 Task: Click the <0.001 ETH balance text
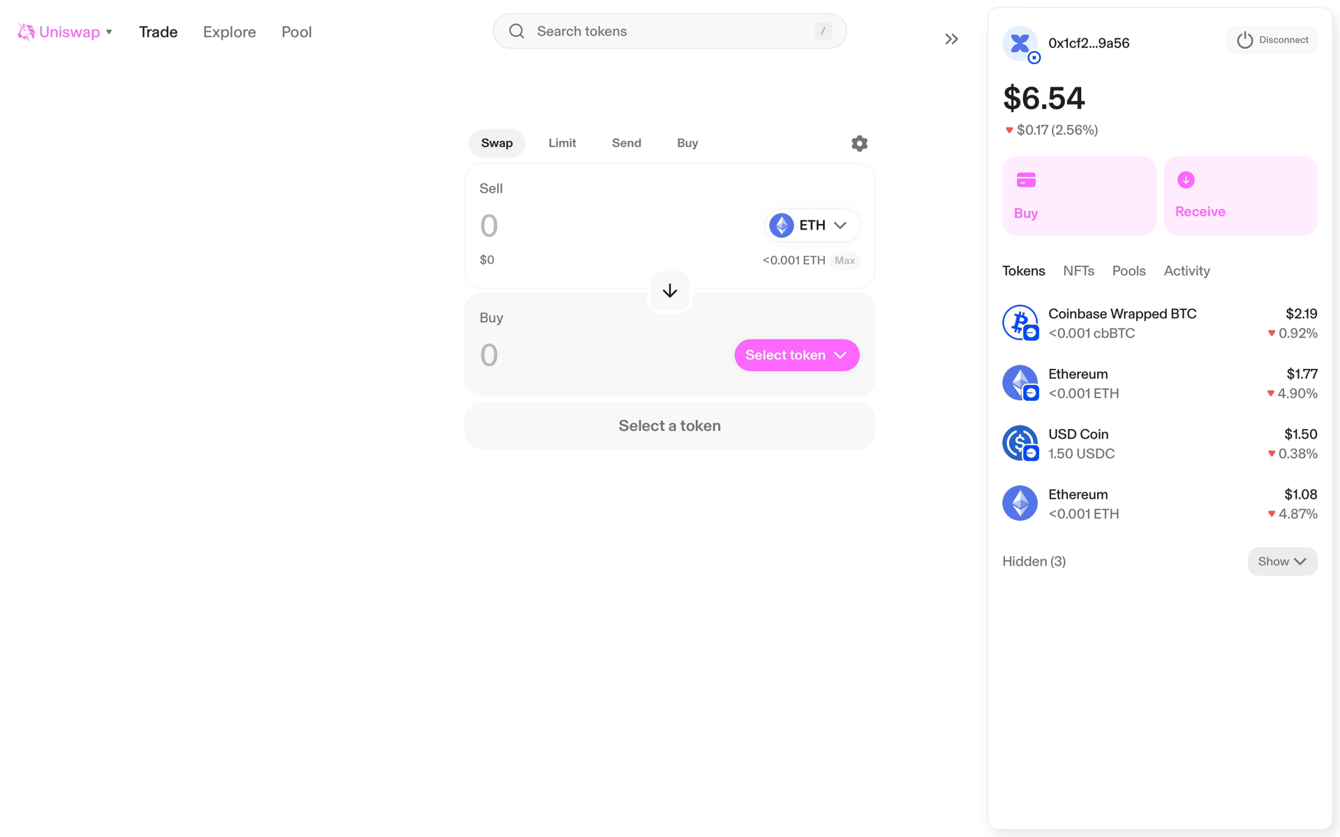click(794, 260)
